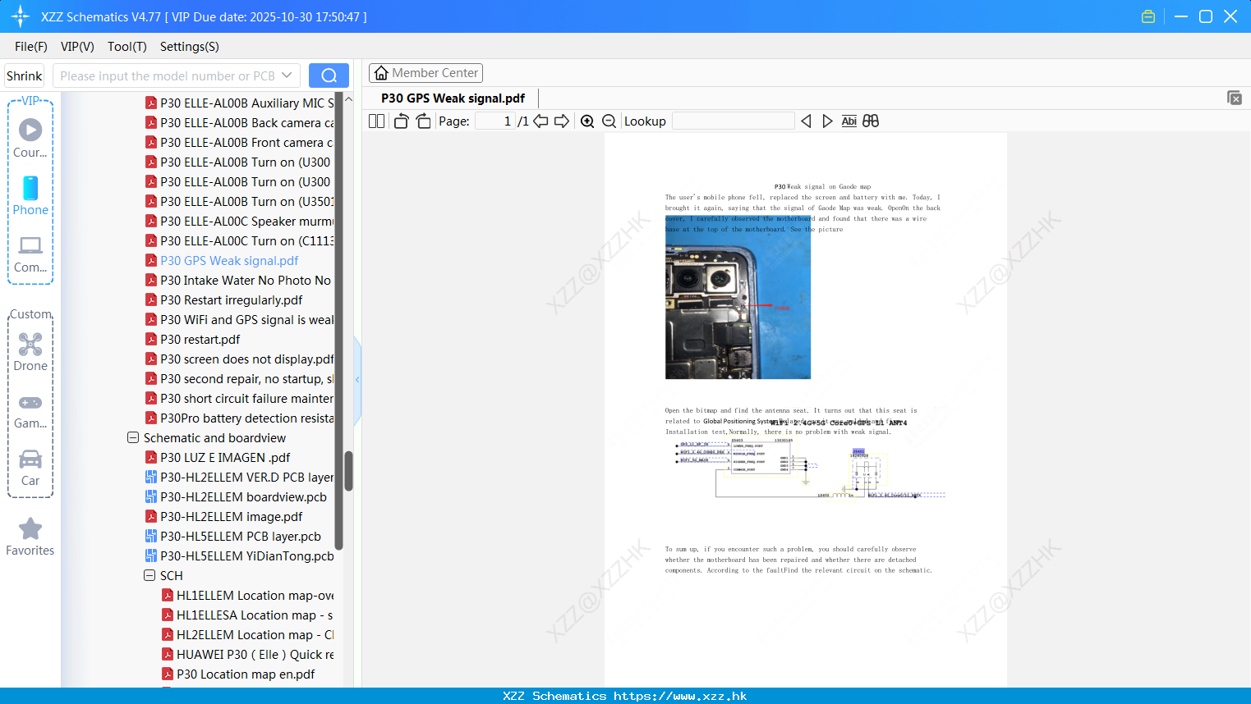The height and width of the screenshot is (704, 1251).
Task: Open P30 short circuit failure file
Action: (239, 399)
